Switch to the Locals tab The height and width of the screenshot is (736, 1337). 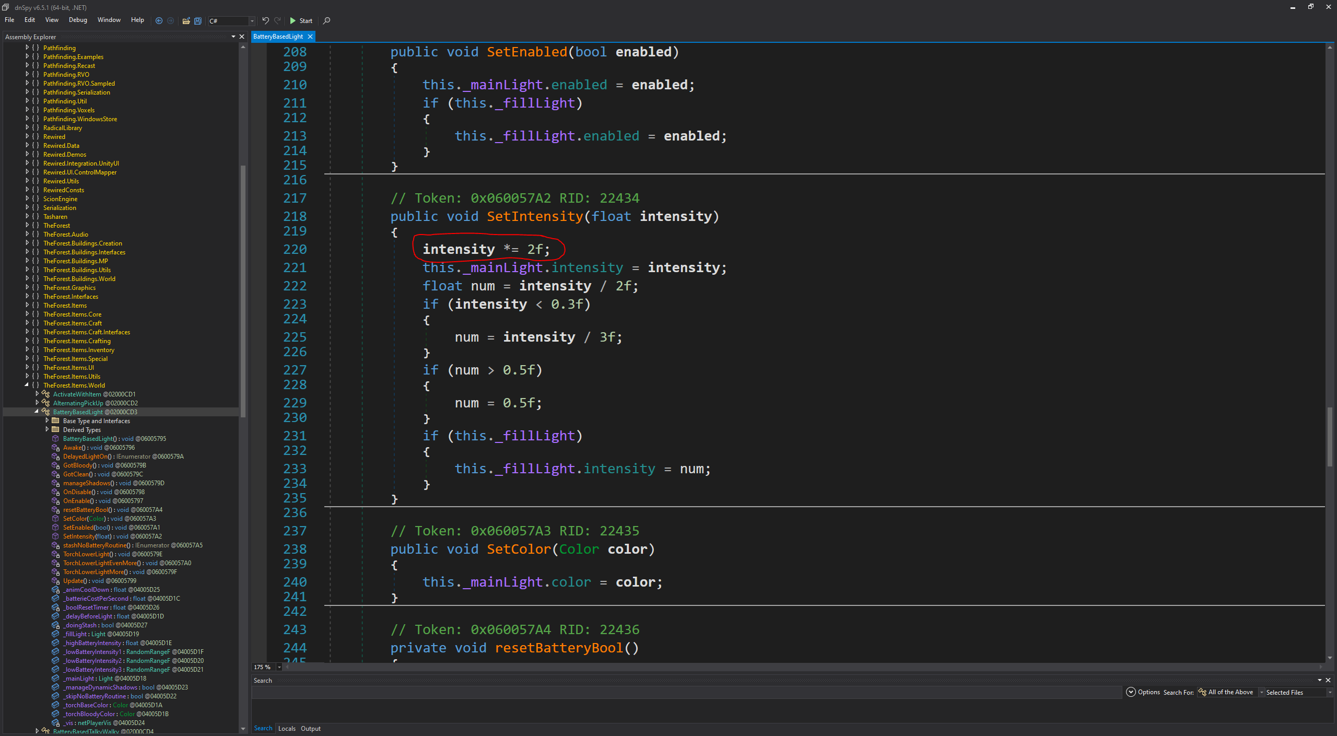pyautogui.click(x=286, y=728)
